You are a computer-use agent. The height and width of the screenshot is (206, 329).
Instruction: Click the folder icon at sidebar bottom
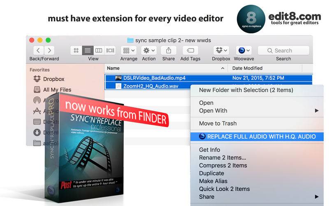(37, 143)
